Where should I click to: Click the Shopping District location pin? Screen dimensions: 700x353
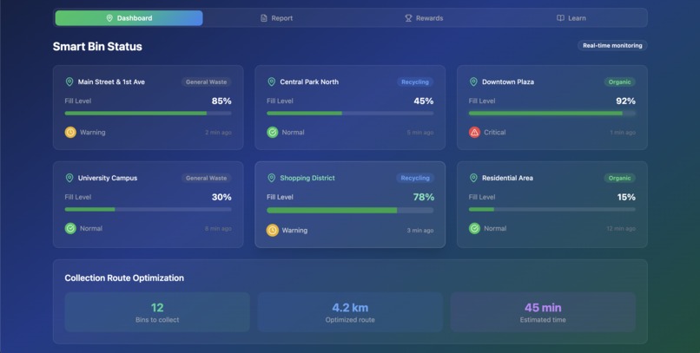pos(272,178)
